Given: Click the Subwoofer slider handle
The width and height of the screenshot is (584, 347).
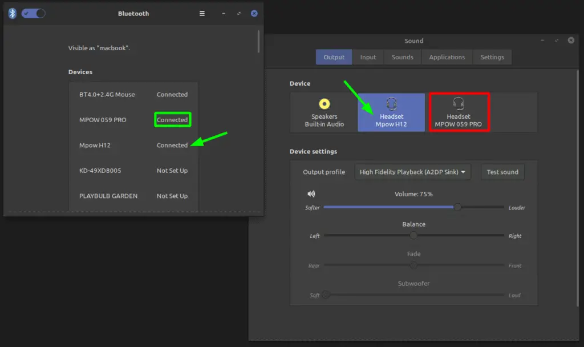Looking at the screenshot, I should click(326, 295).
